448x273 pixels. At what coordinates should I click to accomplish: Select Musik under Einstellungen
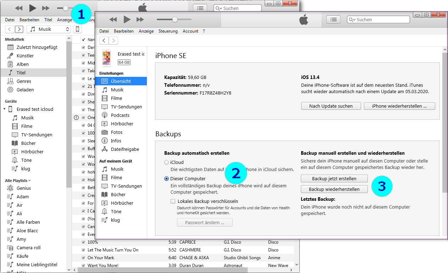click(x=121, y=90)
